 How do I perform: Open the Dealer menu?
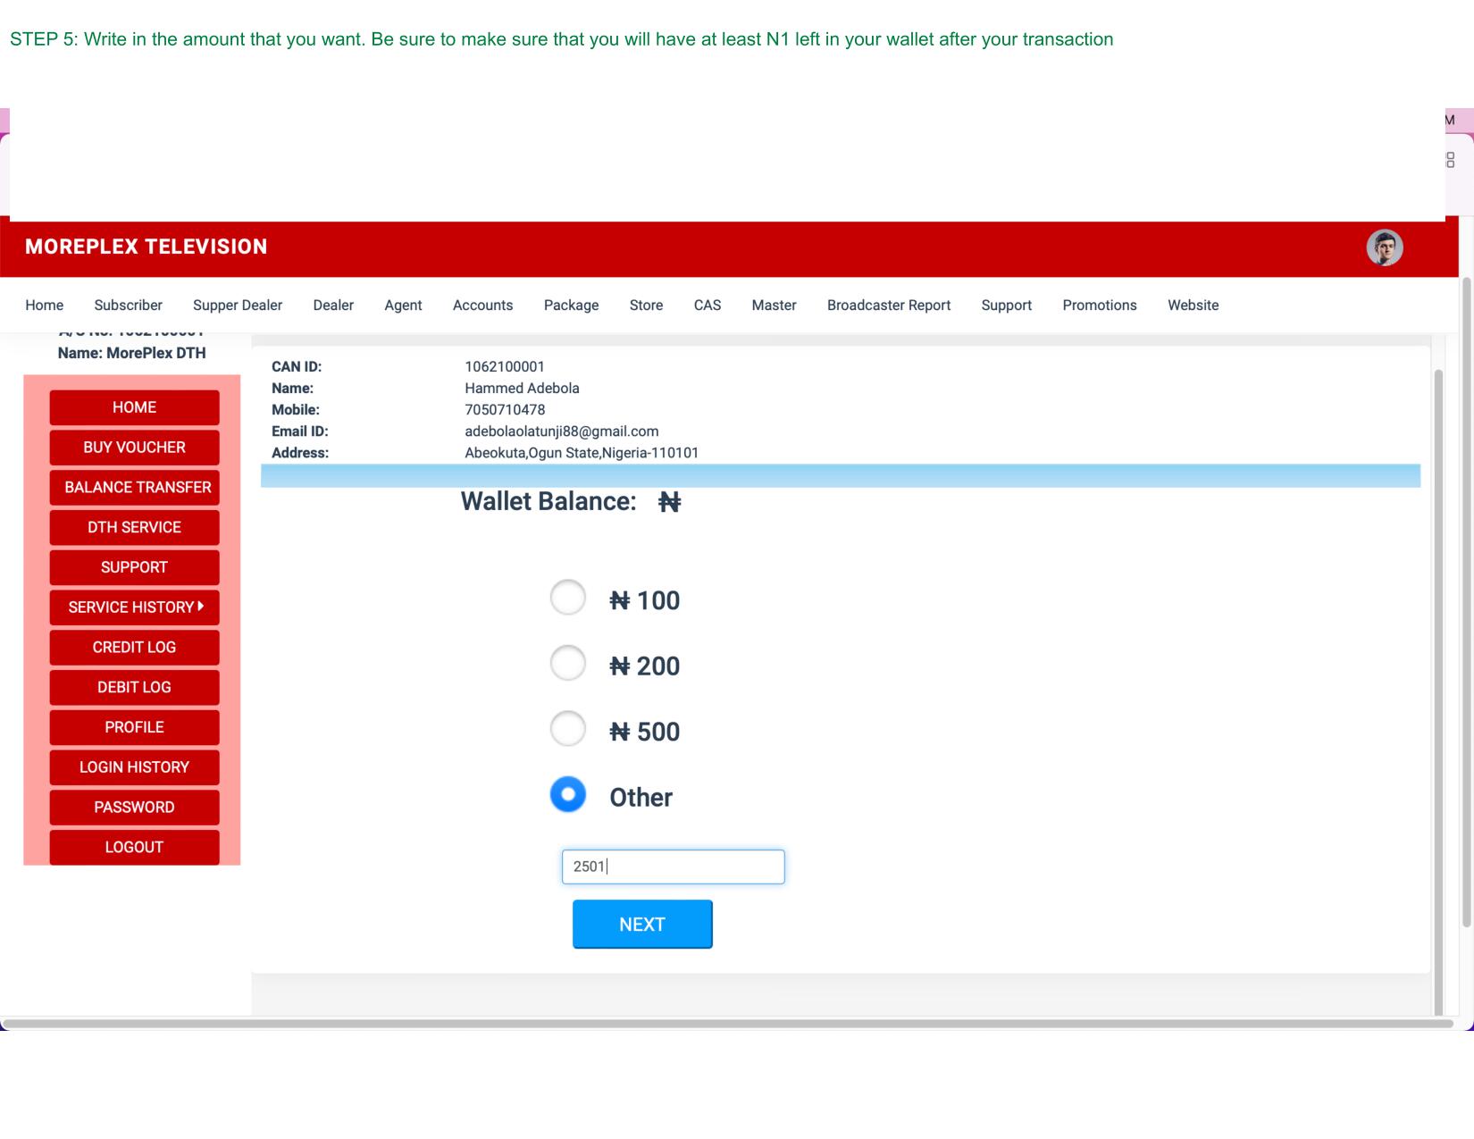pyautogui.click(x=333, y=305)
